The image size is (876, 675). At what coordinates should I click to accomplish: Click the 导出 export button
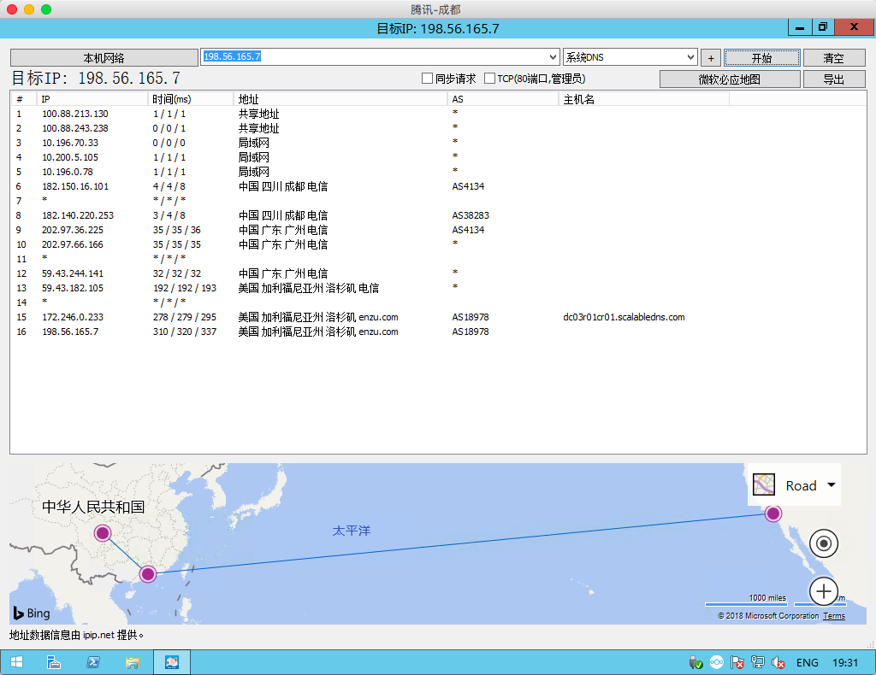pyautogui.click(x=834, y=79)
